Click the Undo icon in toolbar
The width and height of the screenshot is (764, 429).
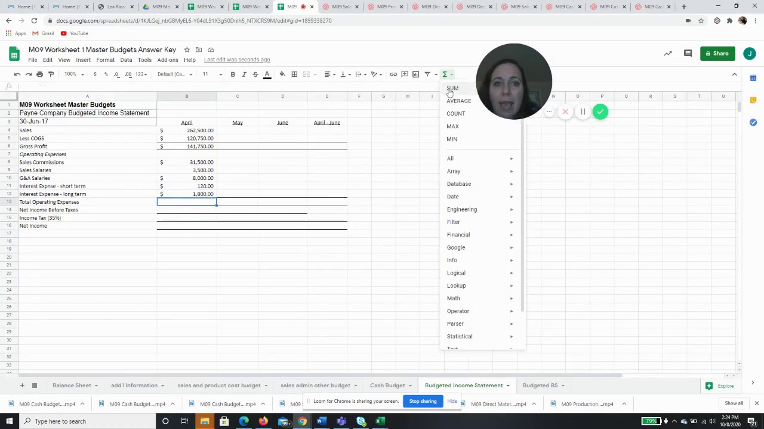17,74
